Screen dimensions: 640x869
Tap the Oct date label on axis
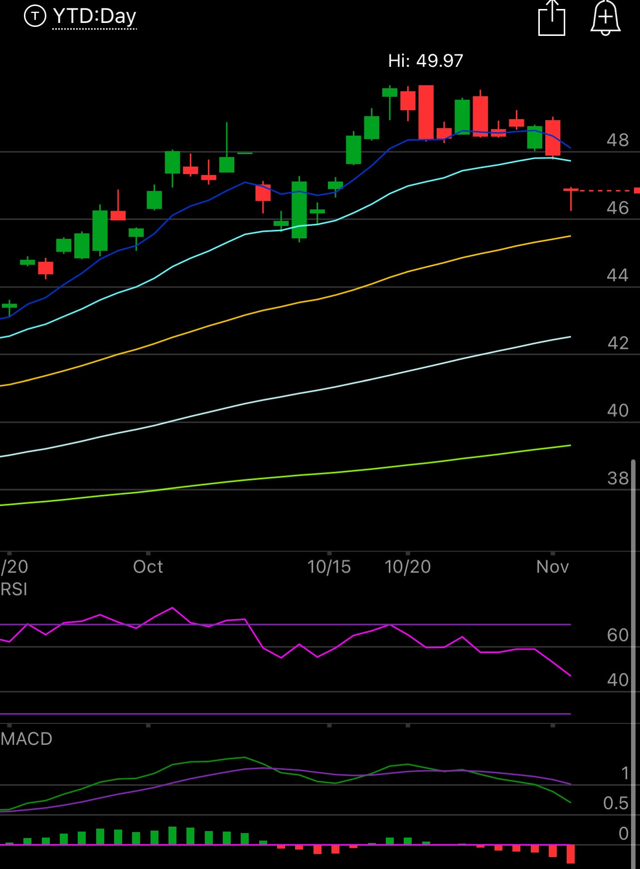[x=148, y=567]
